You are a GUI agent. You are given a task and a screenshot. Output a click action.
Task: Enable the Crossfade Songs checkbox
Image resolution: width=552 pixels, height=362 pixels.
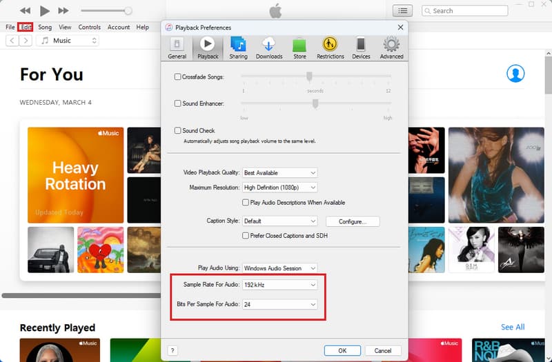(x=178, y=77)
